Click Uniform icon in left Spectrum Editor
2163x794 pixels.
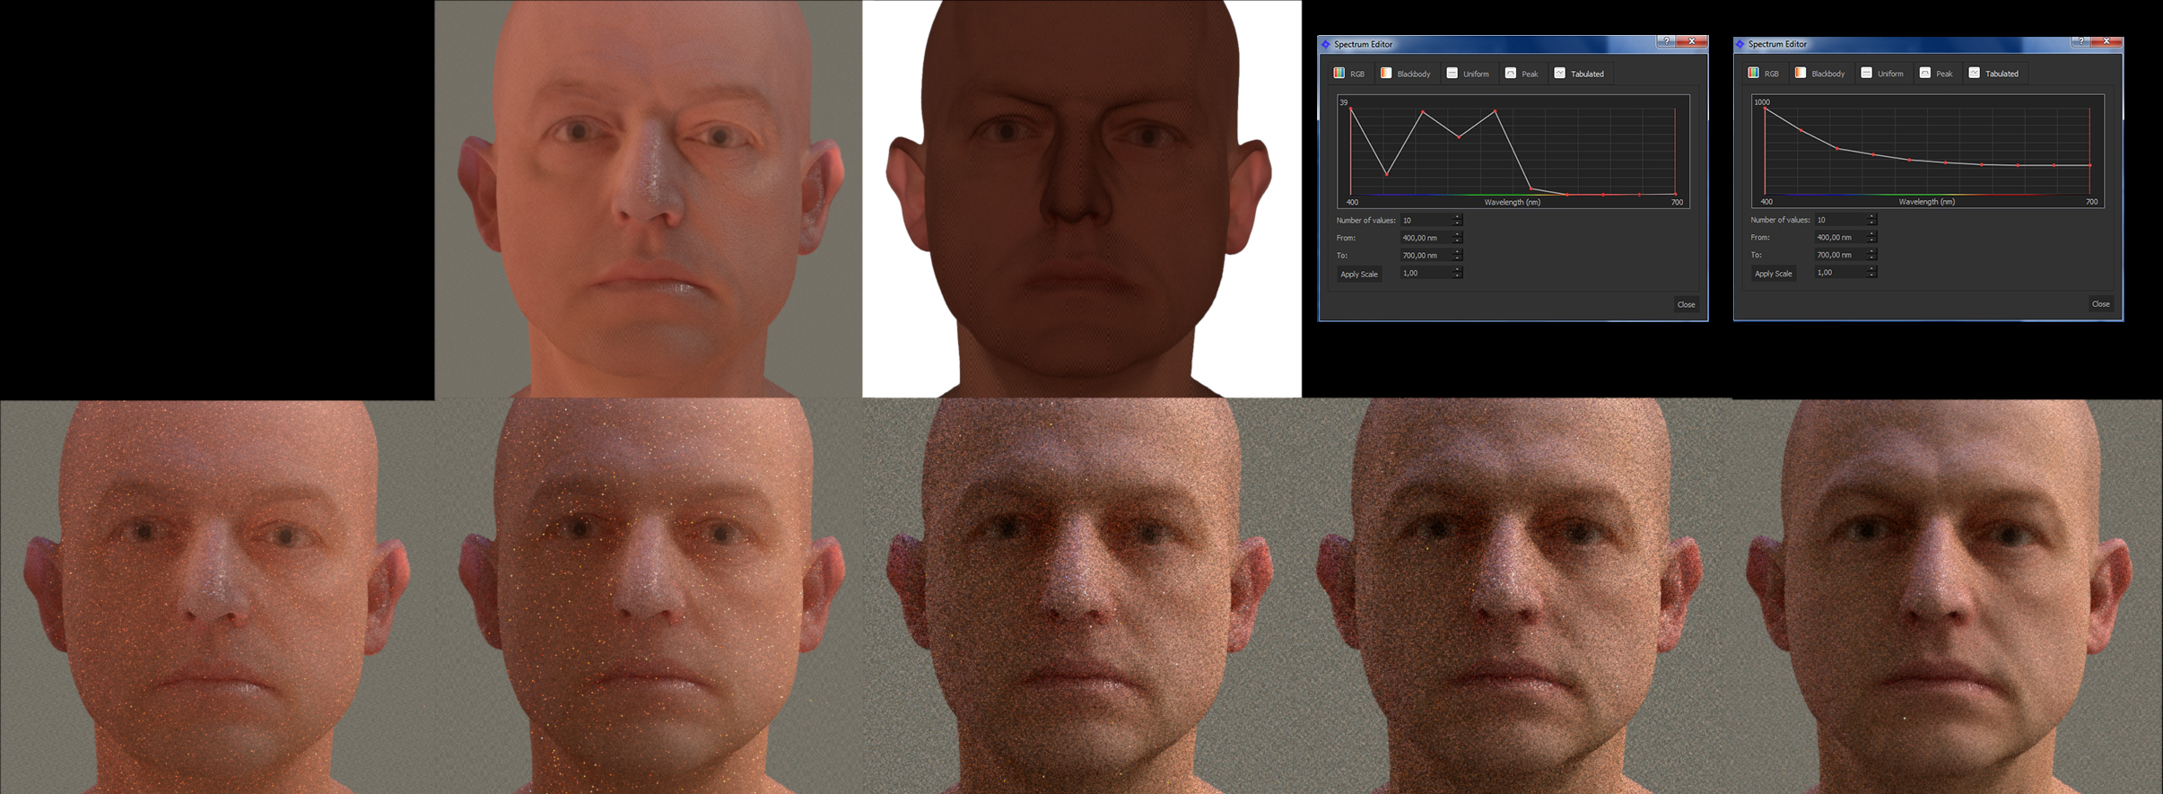pos(1452,74)
